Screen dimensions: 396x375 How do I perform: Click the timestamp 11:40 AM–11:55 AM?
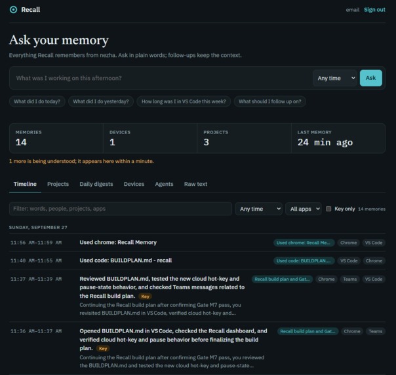pyautogui.click(x=36, y=260)
